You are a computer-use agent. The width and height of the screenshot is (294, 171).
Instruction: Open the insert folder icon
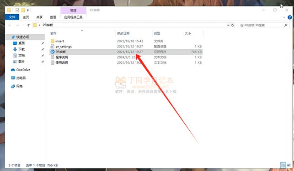[x=53, y=41]
